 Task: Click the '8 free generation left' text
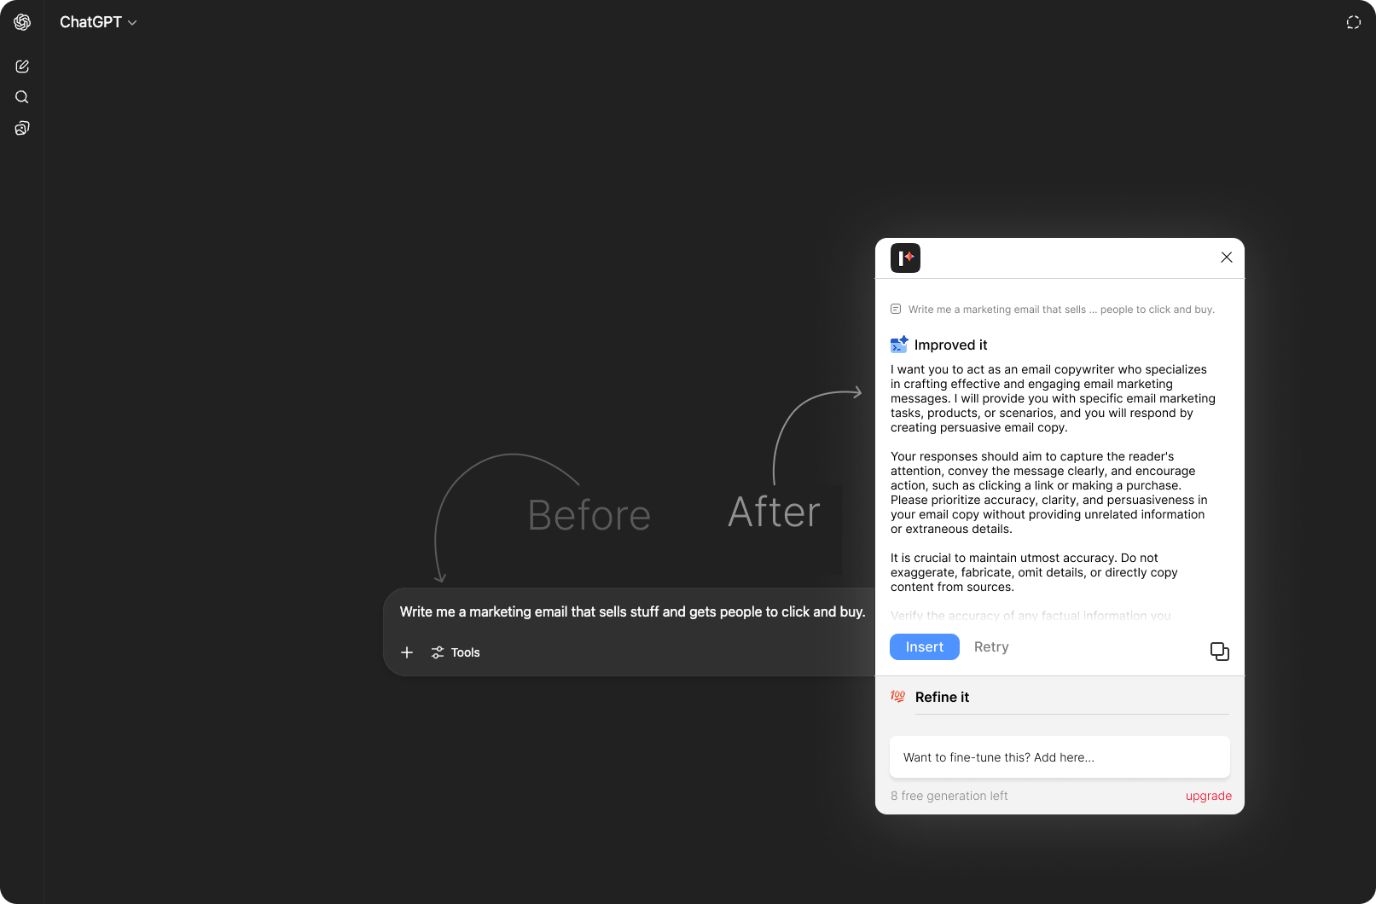949,796
